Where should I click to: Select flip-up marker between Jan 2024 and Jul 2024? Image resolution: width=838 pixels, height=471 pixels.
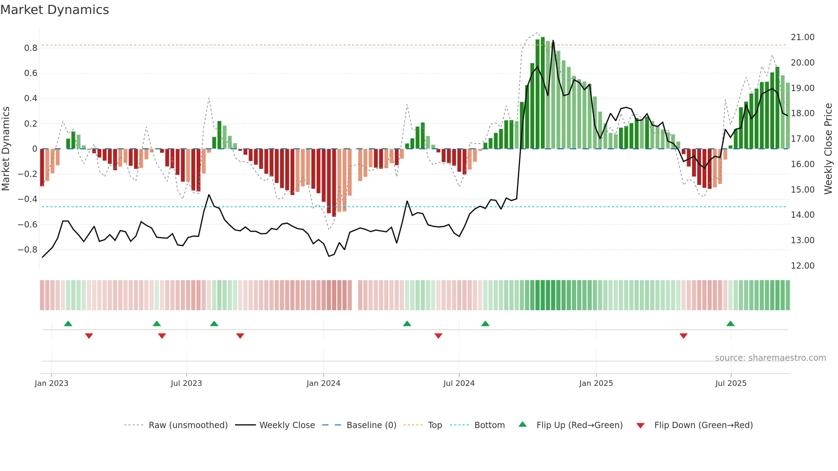[x=407, y=323]
